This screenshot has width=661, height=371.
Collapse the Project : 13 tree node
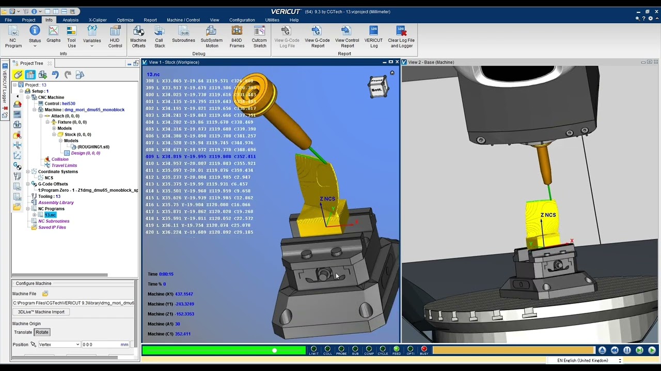click(x=14, y=85)
